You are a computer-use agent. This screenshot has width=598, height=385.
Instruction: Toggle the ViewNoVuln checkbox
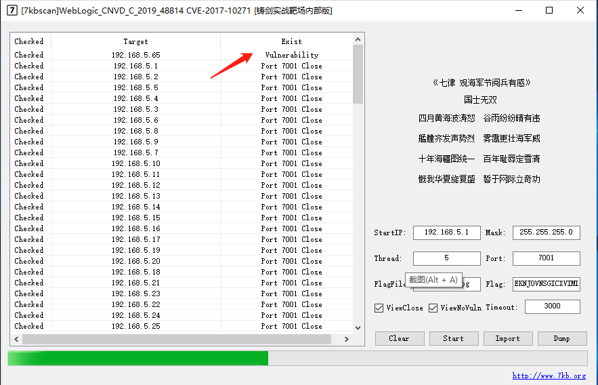point(433,308)
